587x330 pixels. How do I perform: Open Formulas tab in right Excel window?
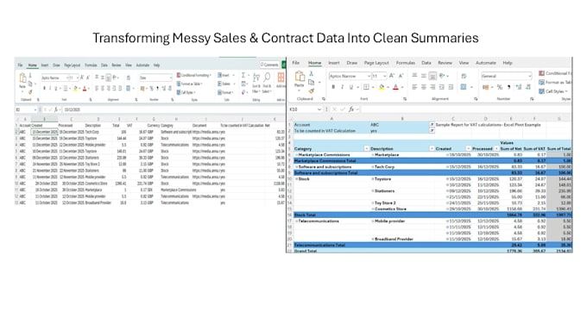click(406, 63)
